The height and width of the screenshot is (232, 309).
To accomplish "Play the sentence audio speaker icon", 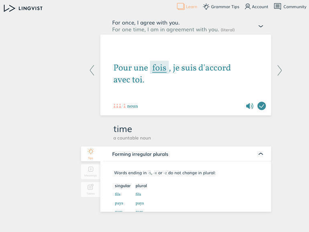I will (249, 106).
